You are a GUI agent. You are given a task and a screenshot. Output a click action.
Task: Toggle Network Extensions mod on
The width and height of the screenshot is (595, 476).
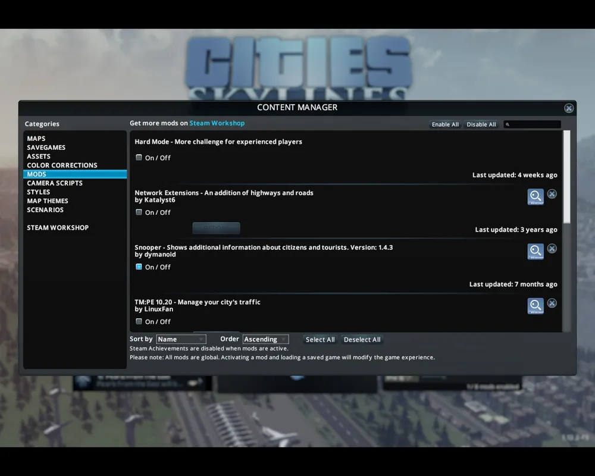point(139,212)
